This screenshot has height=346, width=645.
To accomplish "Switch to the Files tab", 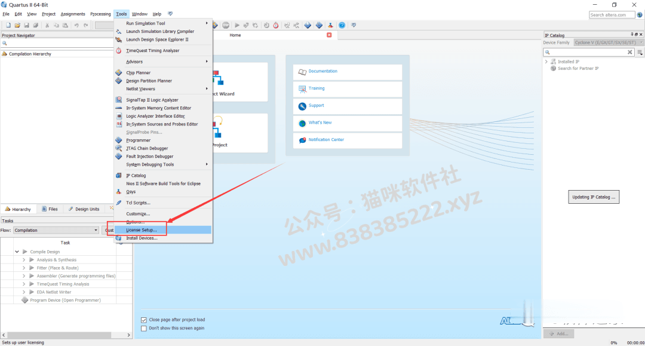I will 50,209.
